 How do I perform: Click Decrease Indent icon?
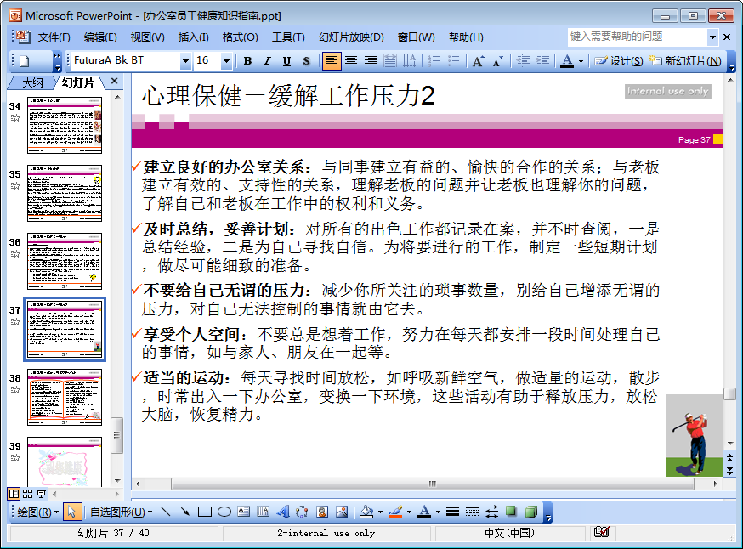(x=523, y=60)
